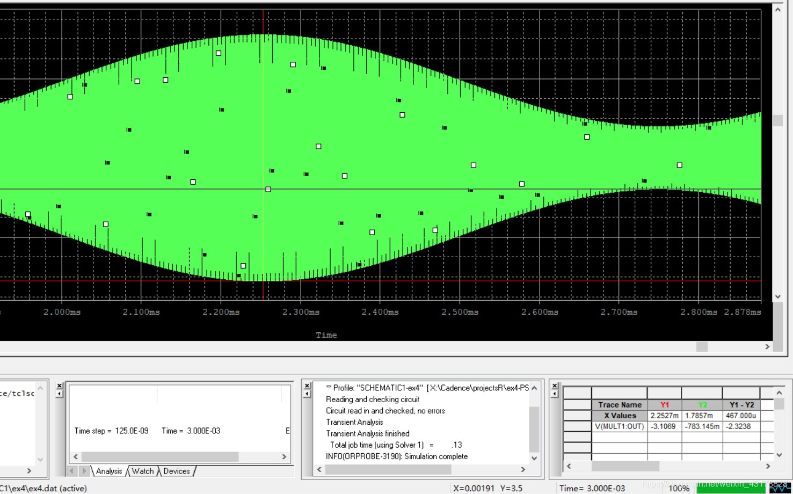
Task: Click plot horizontal scrollbar right arrow
Action: pyautogui.click(x=767, y=347)
